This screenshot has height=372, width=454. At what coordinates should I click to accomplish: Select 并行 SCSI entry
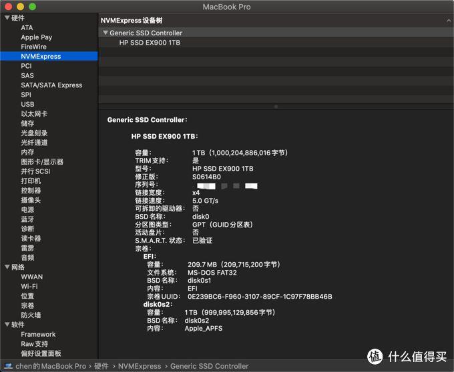35,171
